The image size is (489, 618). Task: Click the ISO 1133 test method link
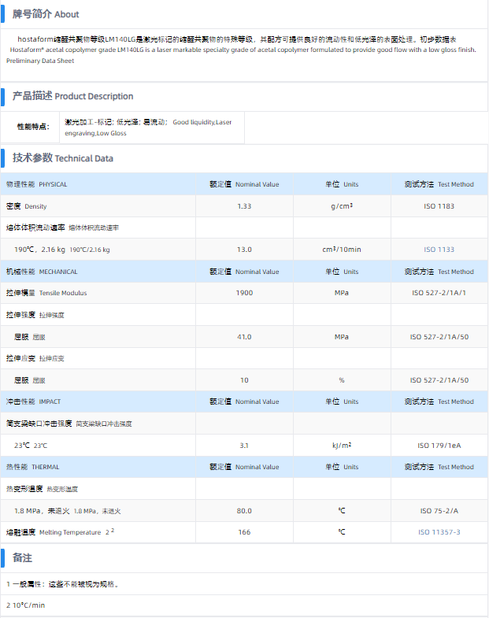pyautogui.click(x=439, y=250)
